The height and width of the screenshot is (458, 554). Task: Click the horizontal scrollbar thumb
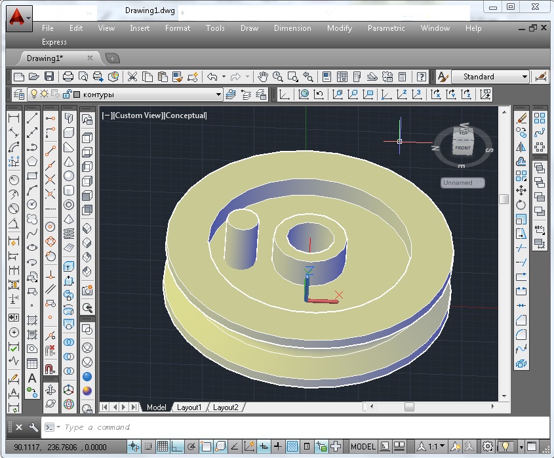409,407
